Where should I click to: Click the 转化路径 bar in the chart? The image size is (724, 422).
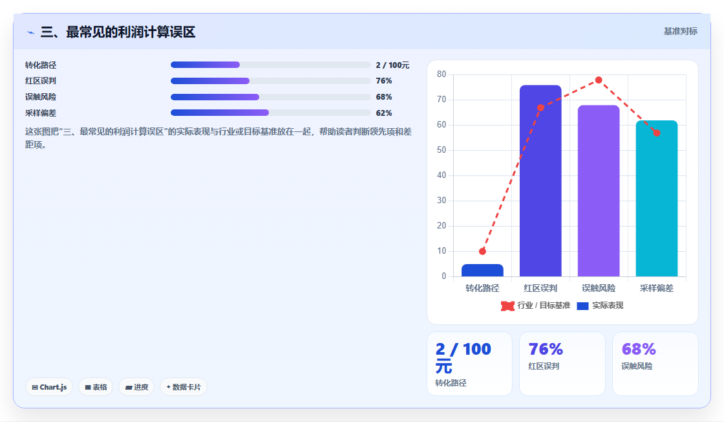point(482,271)
